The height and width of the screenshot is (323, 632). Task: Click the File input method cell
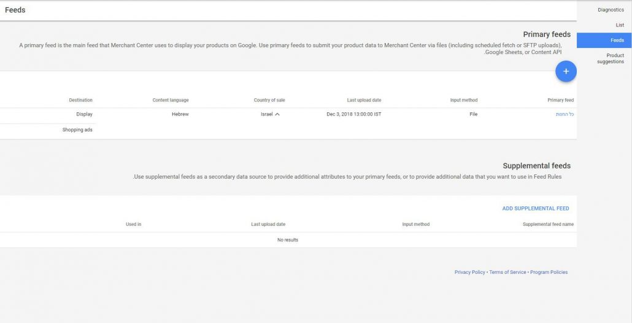[x=473, y=114]
